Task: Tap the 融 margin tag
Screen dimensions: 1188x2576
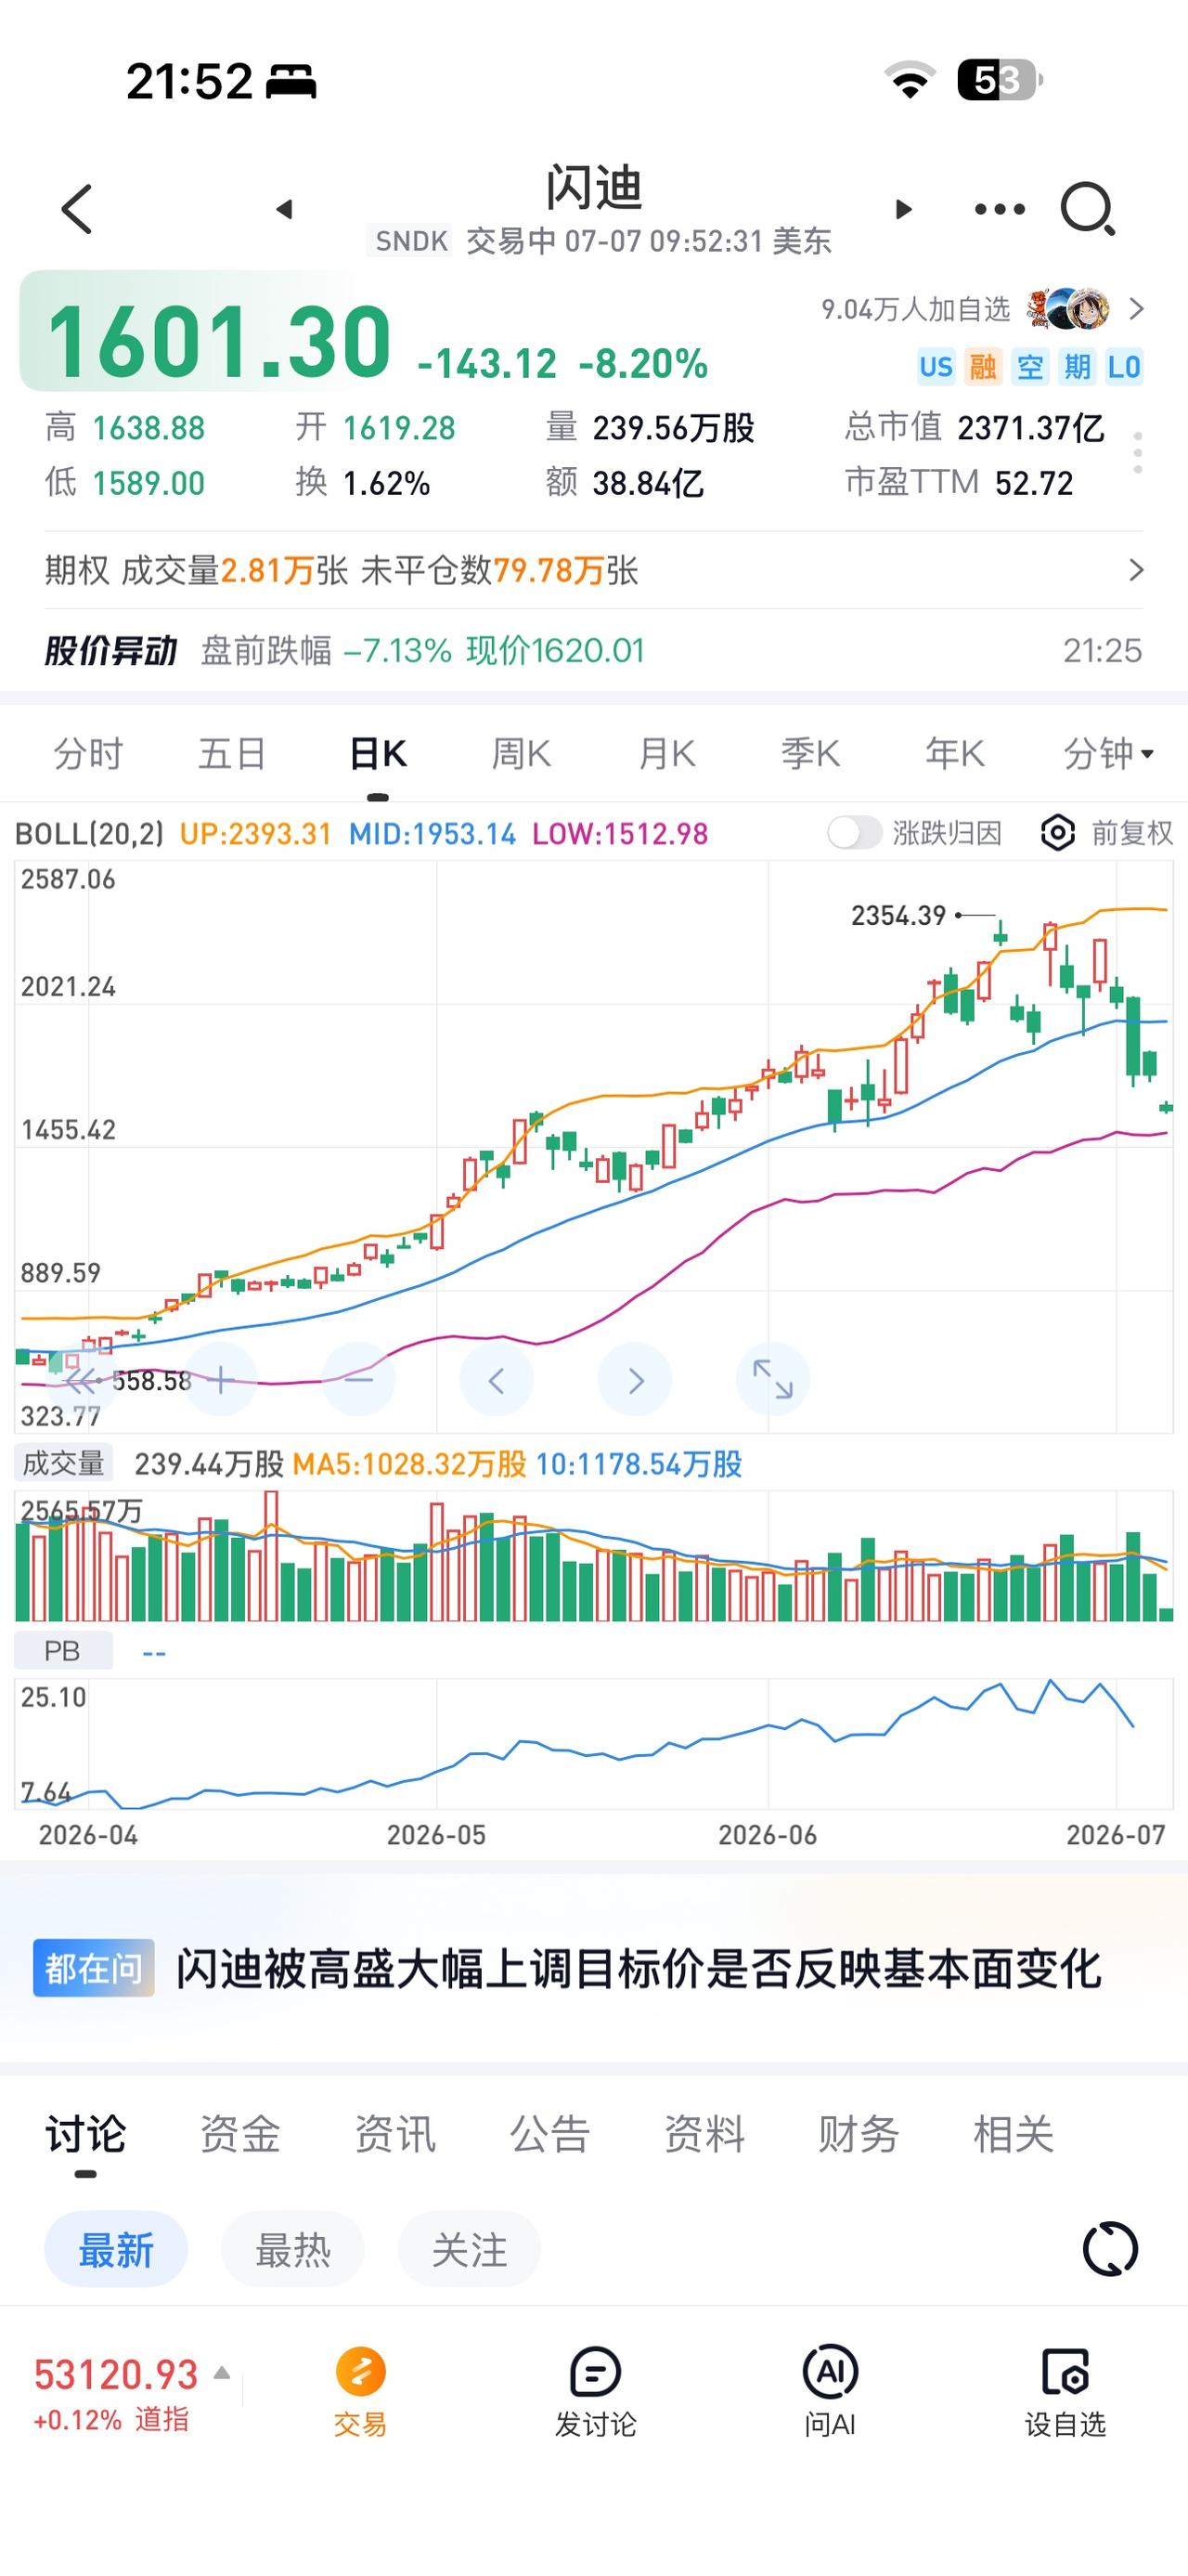Action: [983, 367]
